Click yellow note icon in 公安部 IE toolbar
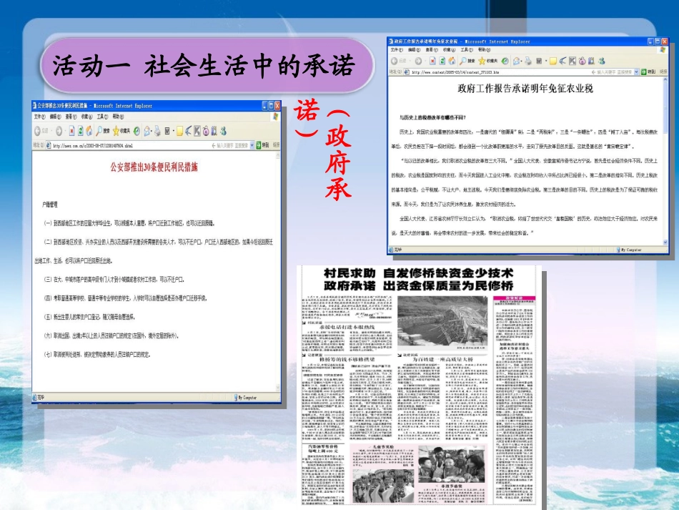 (x=179, y=131)
